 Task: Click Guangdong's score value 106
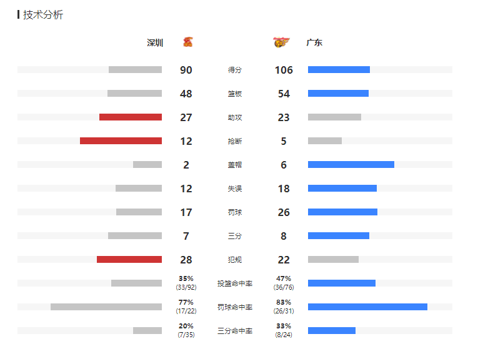[x=284, y=70]
